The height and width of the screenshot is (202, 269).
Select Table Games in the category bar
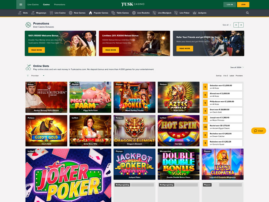tap(122, 13)
